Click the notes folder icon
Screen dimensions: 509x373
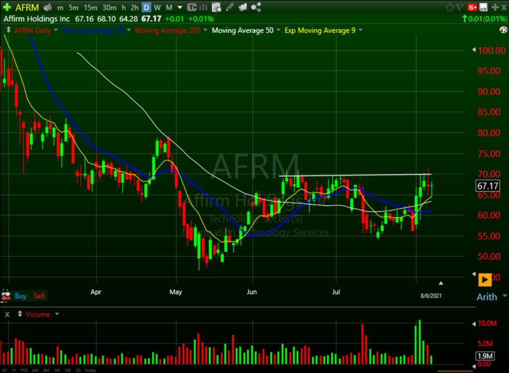(243, 7)
